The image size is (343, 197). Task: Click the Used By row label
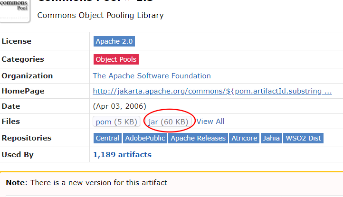click(x=18, y=155)
